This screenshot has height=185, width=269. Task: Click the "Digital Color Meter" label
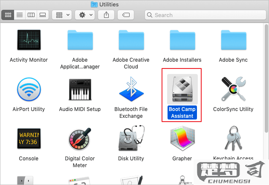[x=80, y=162]
